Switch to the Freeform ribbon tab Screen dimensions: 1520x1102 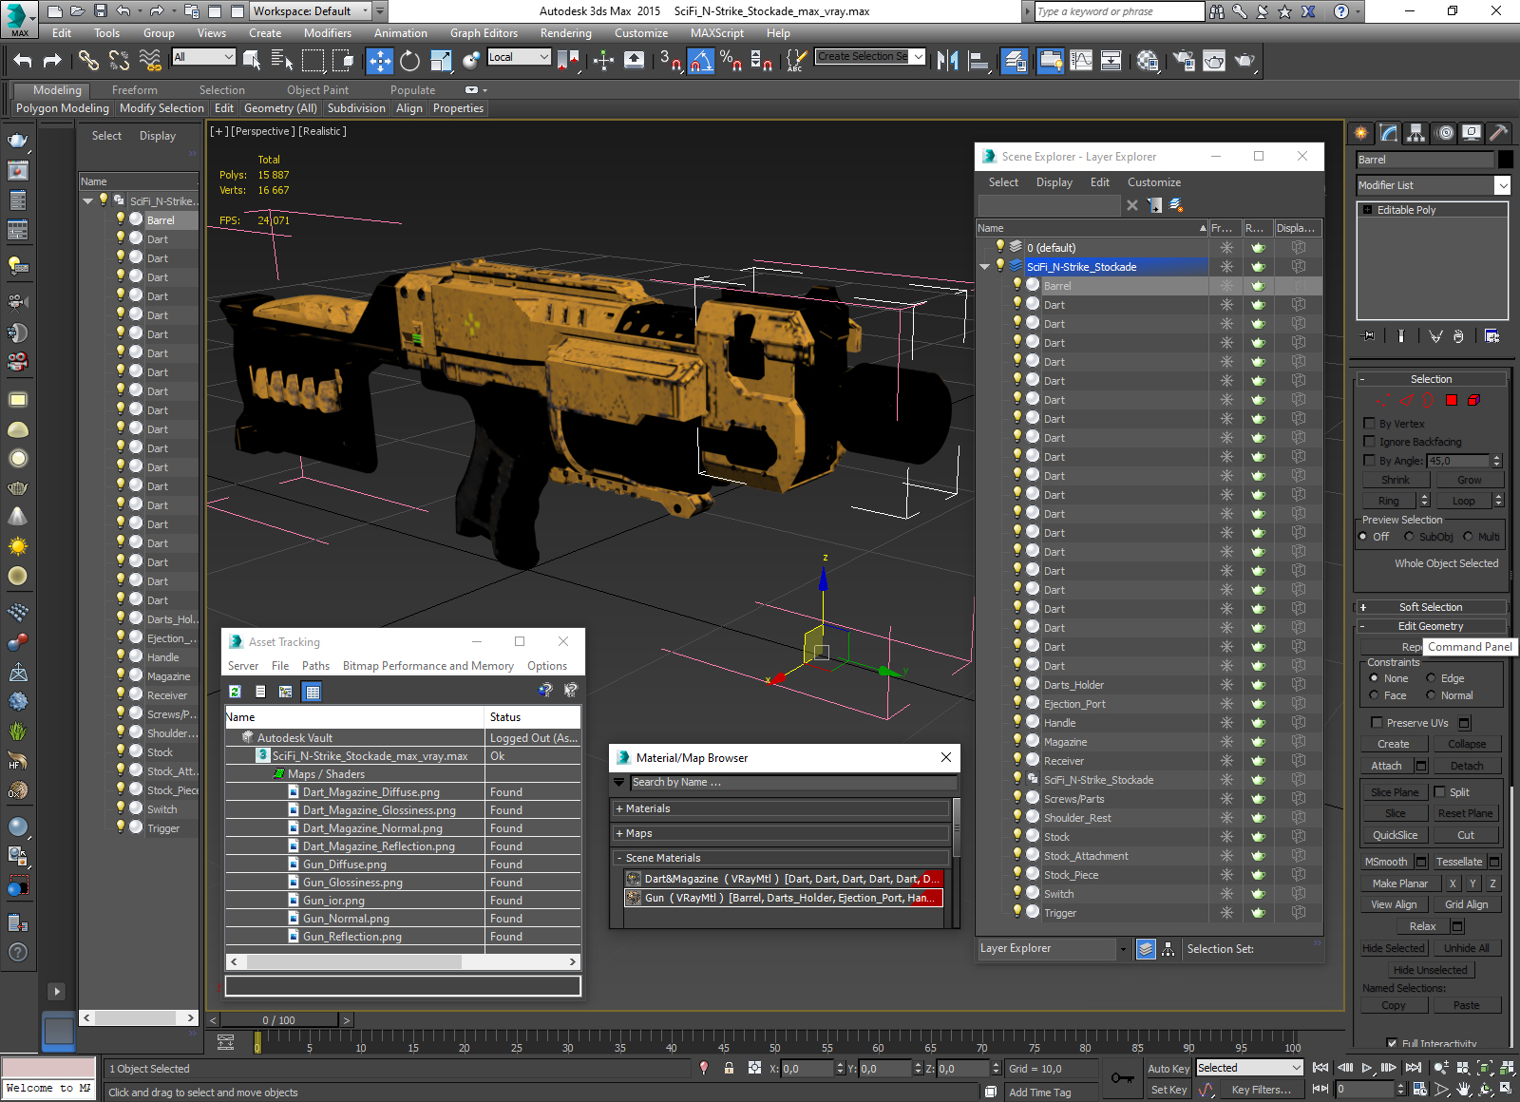tap(135, 90)
